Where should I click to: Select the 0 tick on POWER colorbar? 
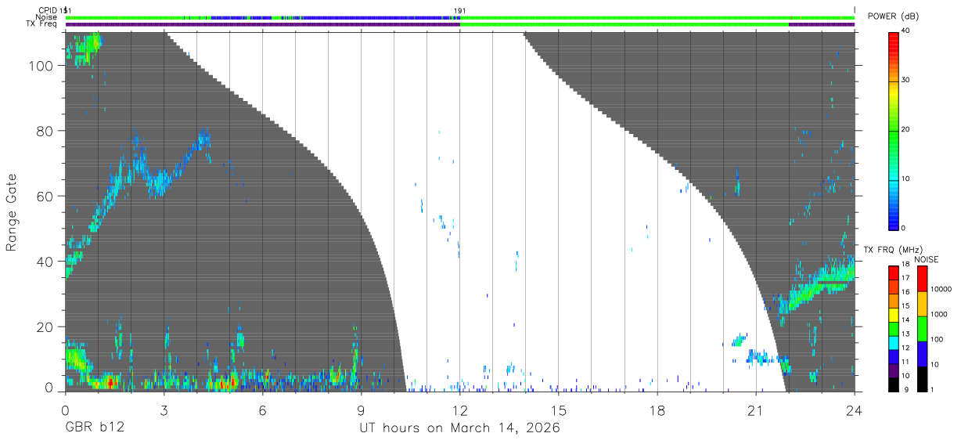pos(904,228)
